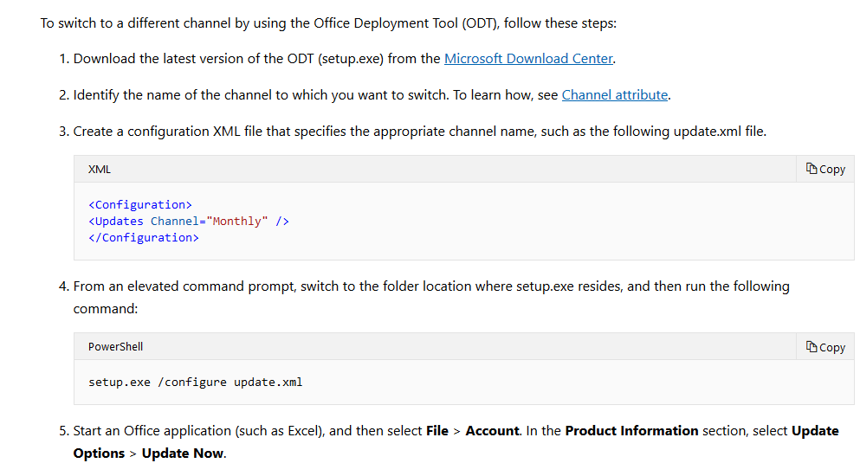Click the copy icon in XML block header
The image size is (860, 476).
coord(812,169)
